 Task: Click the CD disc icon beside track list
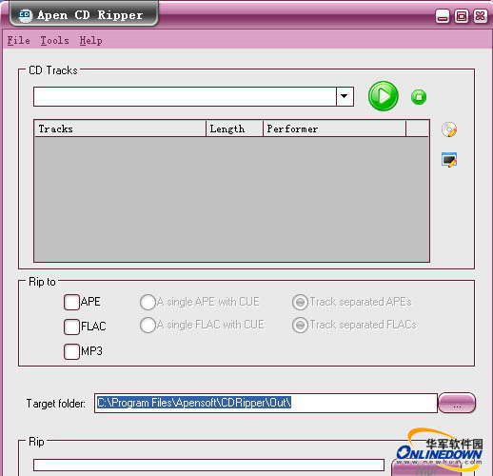[449, 129]
